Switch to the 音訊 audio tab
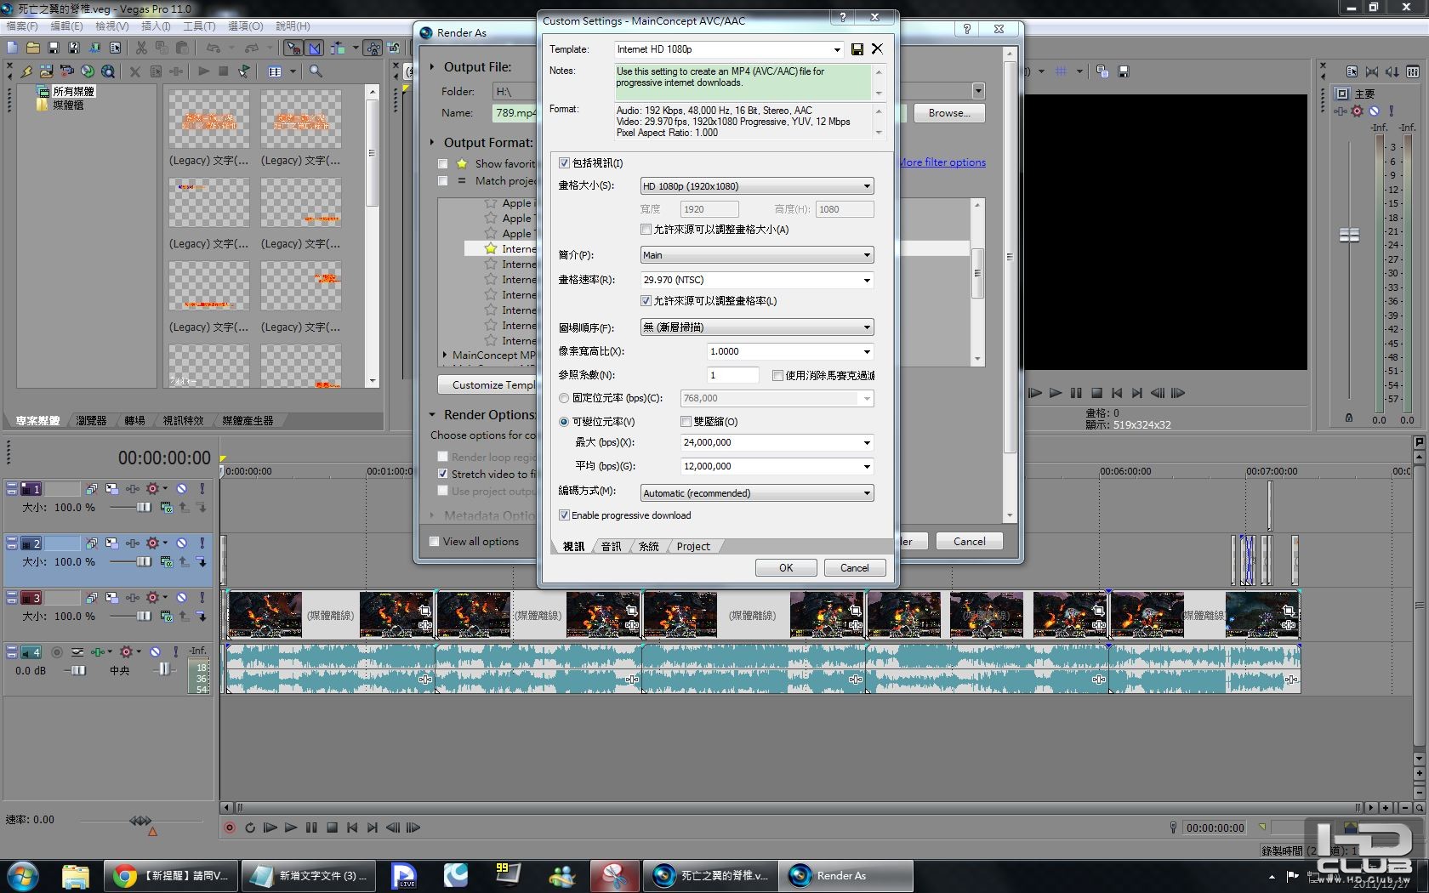The height and width of the screenshot is (893, 1429). point(611,547)
